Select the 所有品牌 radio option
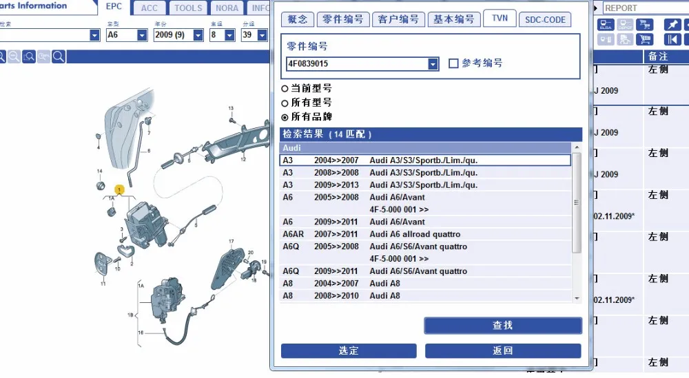 pos(285,117)
